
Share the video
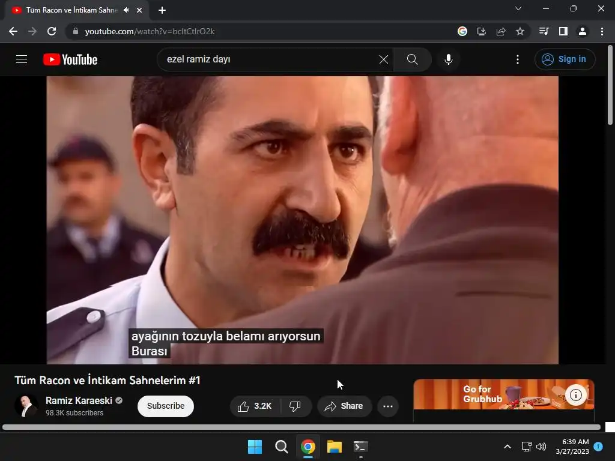(x=344, y=406)
